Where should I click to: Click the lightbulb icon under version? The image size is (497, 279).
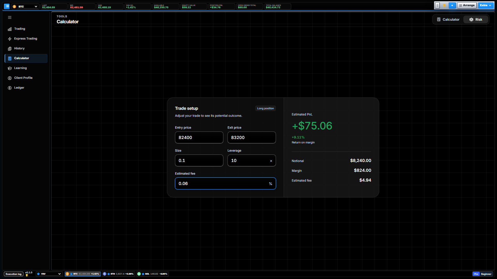coord(27,275)
